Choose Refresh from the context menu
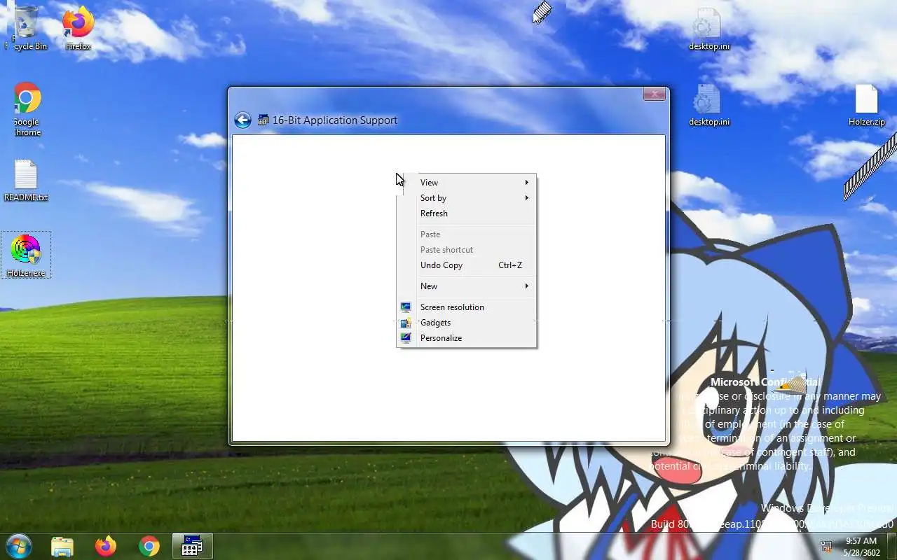Screen dimensions: 897x560 467,213
